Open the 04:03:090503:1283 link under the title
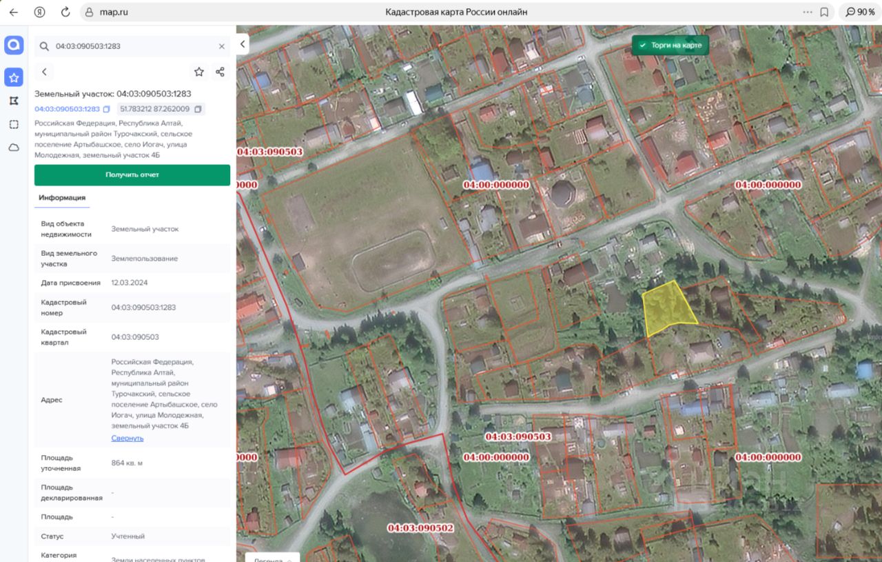The height and width of the screenshot is (562, 882). [x=67, y=109]
